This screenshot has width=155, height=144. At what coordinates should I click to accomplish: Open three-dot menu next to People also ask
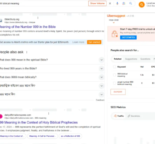(x=27, y=52)
